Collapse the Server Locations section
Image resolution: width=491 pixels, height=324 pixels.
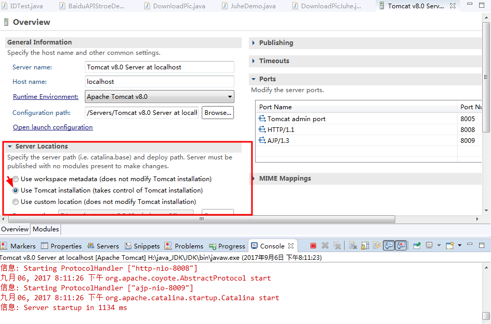[x=10, y=146]
